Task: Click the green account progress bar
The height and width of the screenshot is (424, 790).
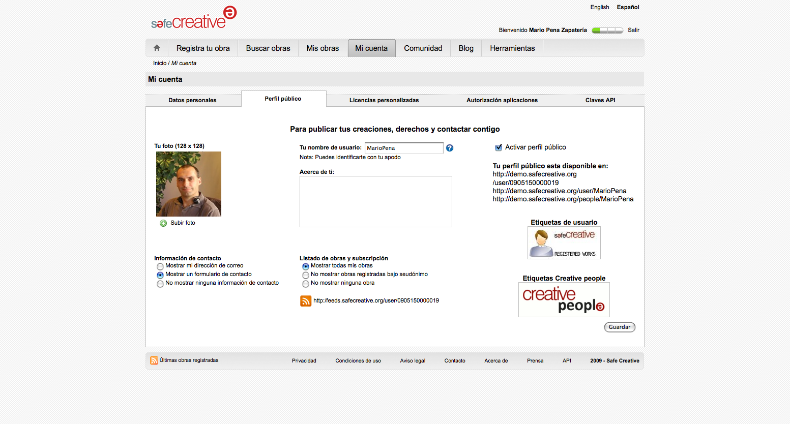Action: pos(607,31)
